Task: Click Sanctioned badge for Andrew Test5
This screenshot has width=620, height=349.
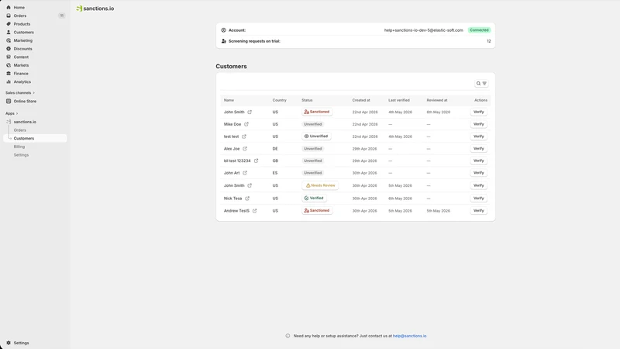Action: click(x=317, y=211)
